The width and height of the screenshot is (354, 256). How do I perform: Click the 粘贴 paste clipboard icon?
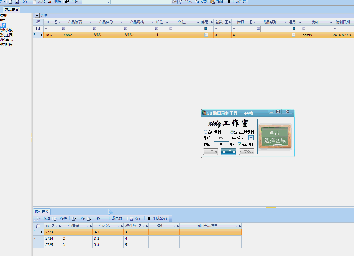coord(213,2)
